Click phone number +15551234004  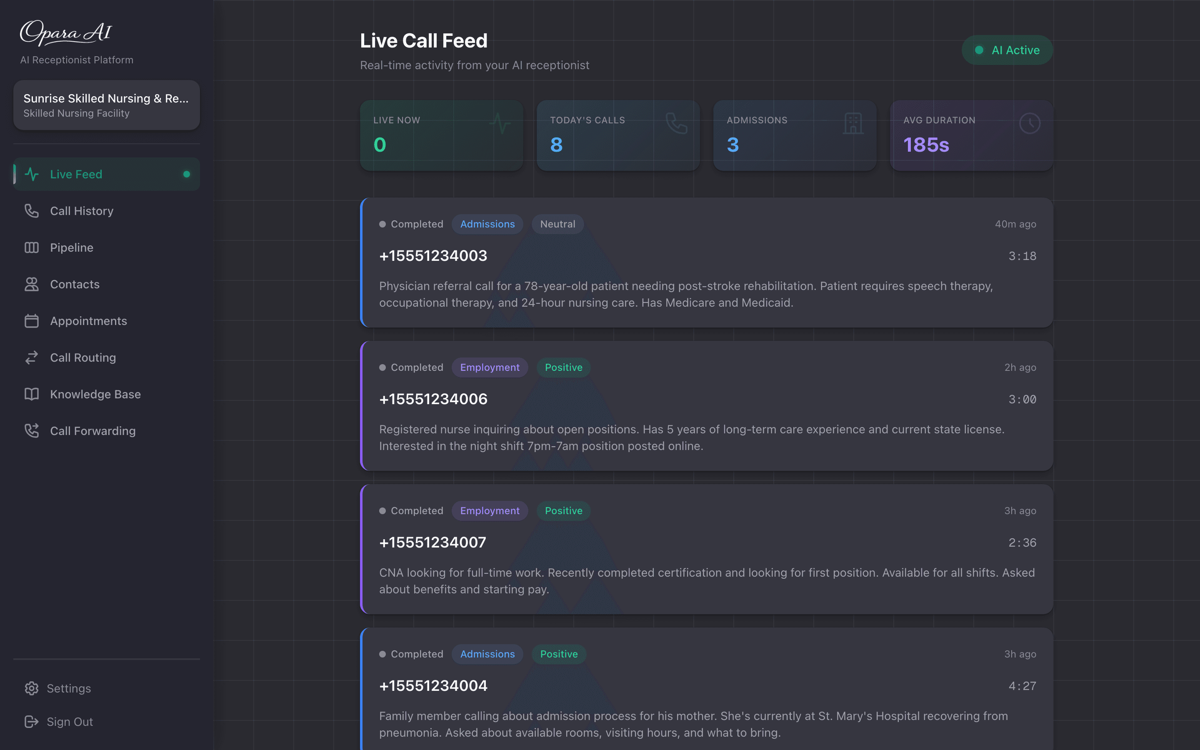coord(433,686)
